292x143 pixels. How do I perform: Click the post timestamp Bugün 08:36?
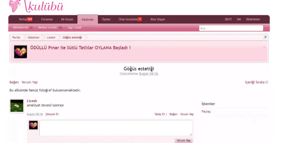35,114
